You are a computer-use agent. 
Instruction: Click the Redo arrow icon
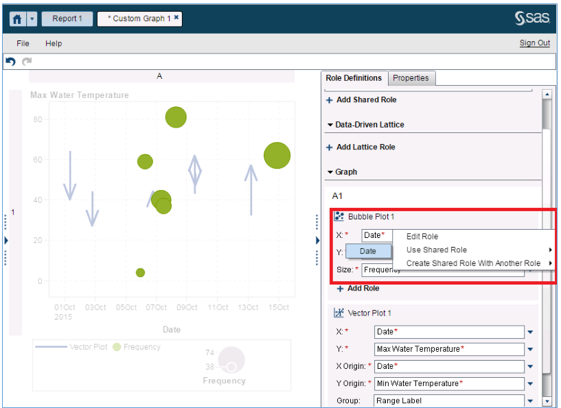pyautogui.click(x=27, y=62)
